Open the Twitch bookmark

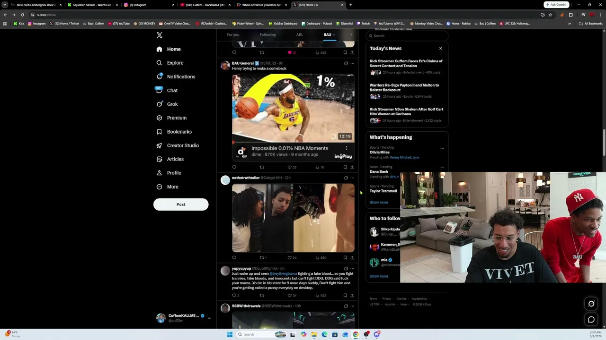coord(363,24)
